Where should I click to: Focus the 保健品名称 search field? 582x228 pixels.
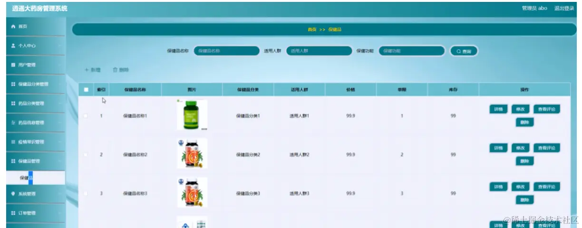[226, 50]
